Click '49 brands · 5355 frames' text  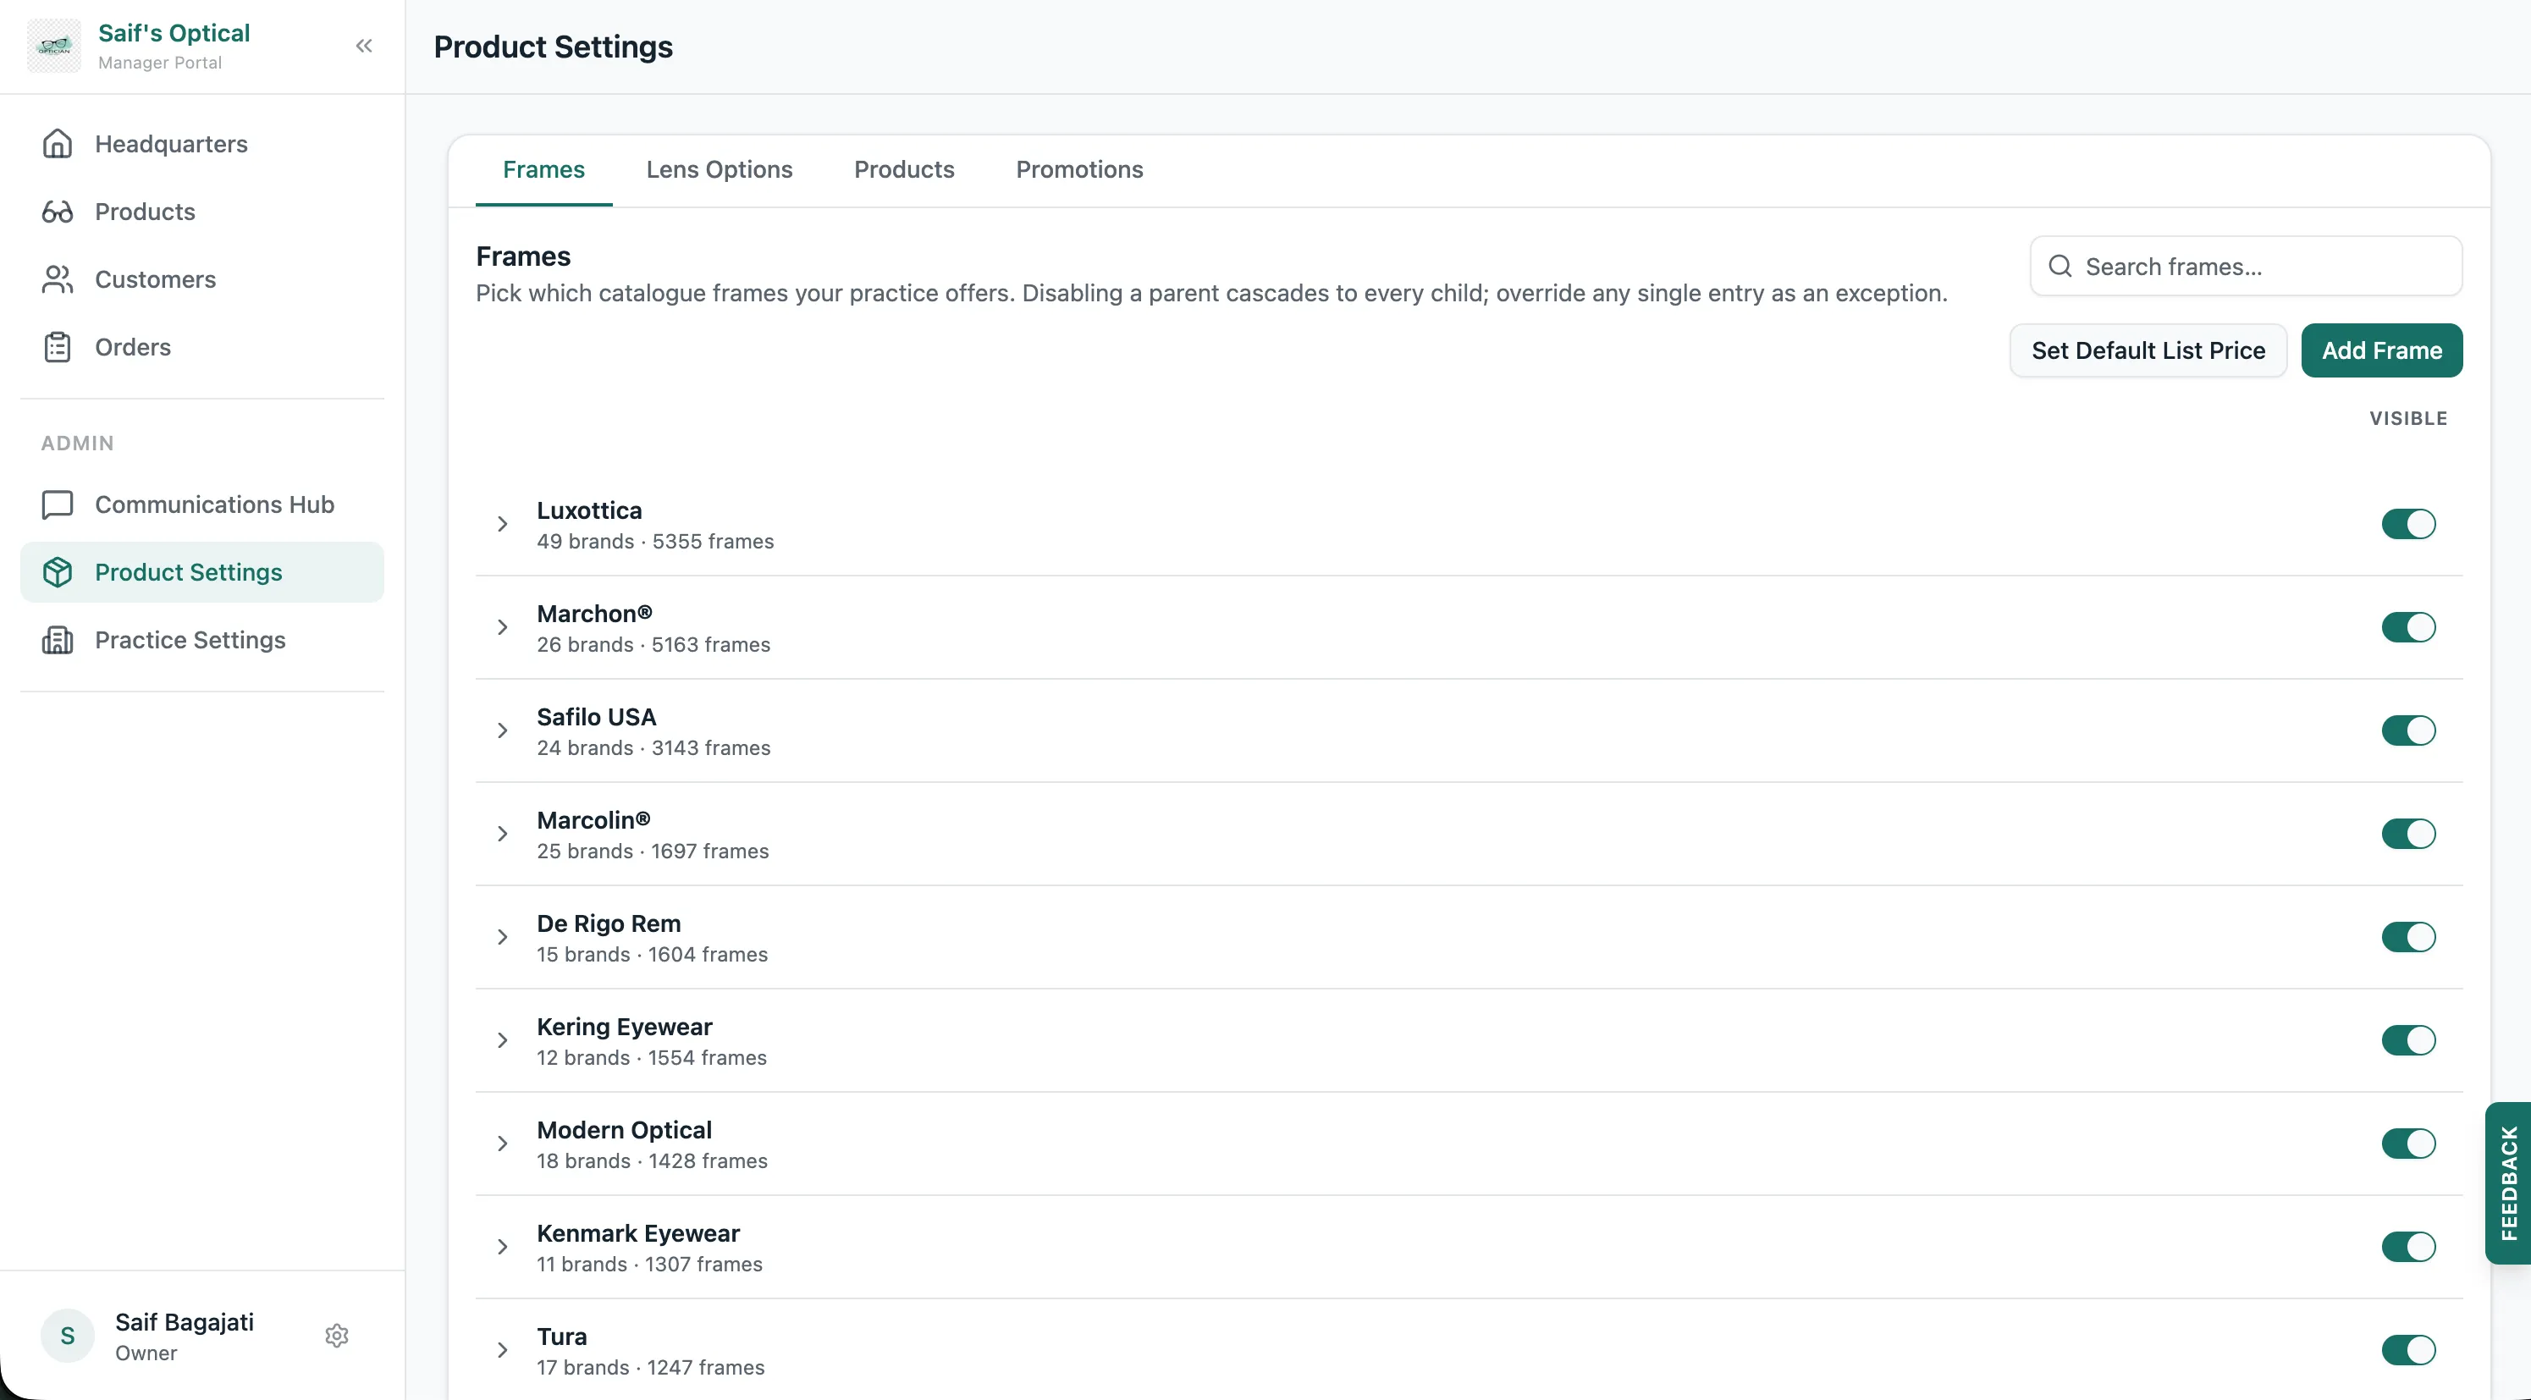point(655,542)
